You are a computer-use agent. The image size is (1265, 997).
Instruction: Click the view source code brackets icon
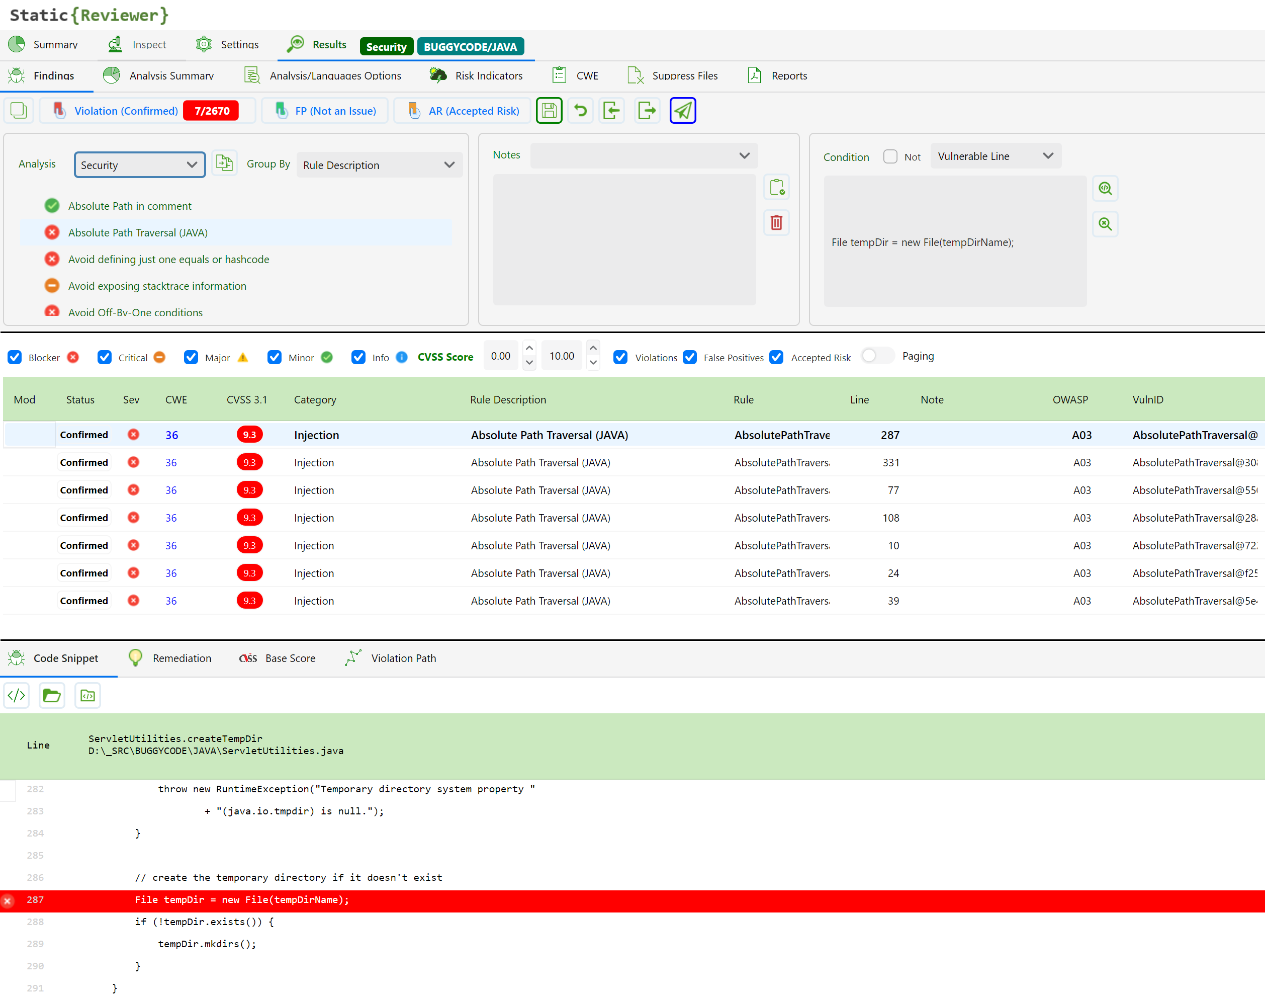click(16, 695)
